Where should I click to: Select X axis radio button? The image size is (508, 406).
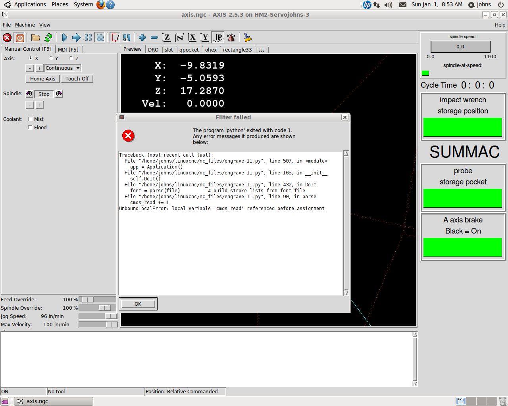[x=31, y=58]
